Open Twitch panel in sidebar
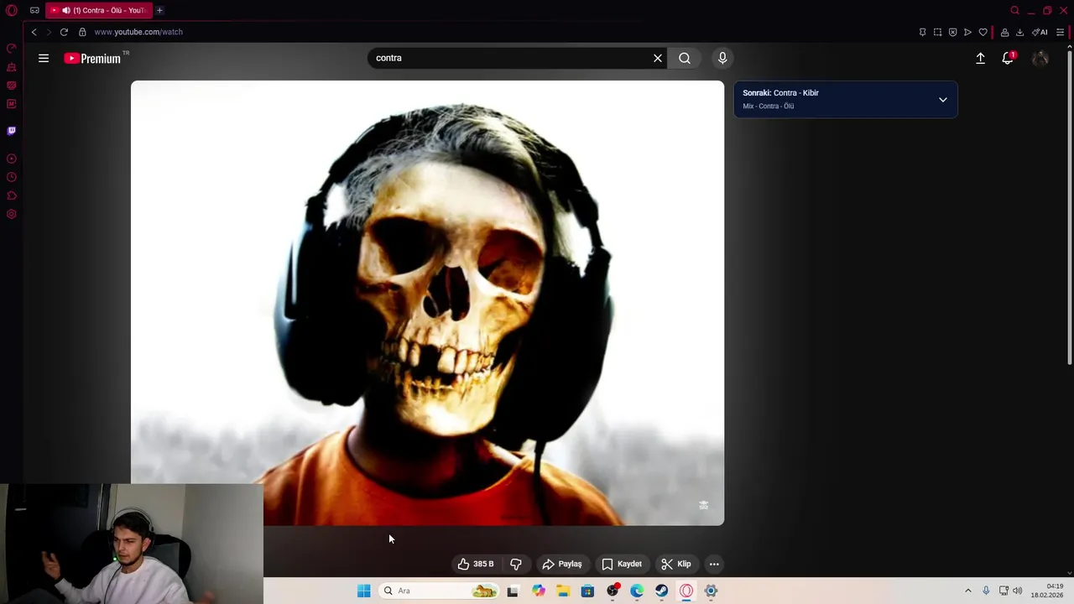 (x=12, y=131)
